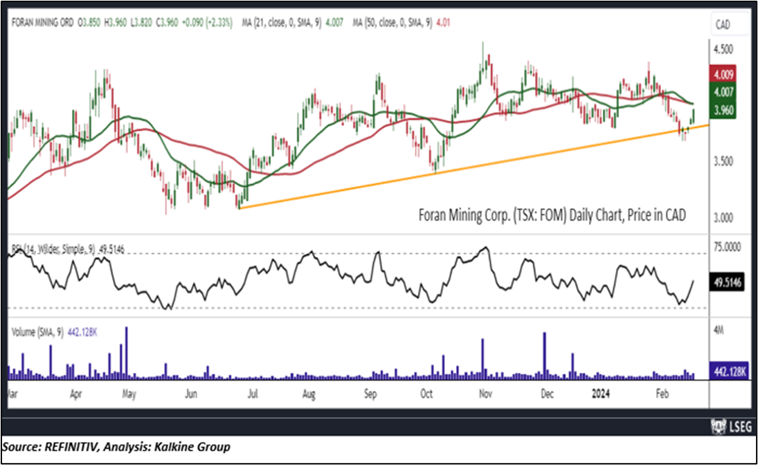Click the 3.000 price axis value

[723, 218]
